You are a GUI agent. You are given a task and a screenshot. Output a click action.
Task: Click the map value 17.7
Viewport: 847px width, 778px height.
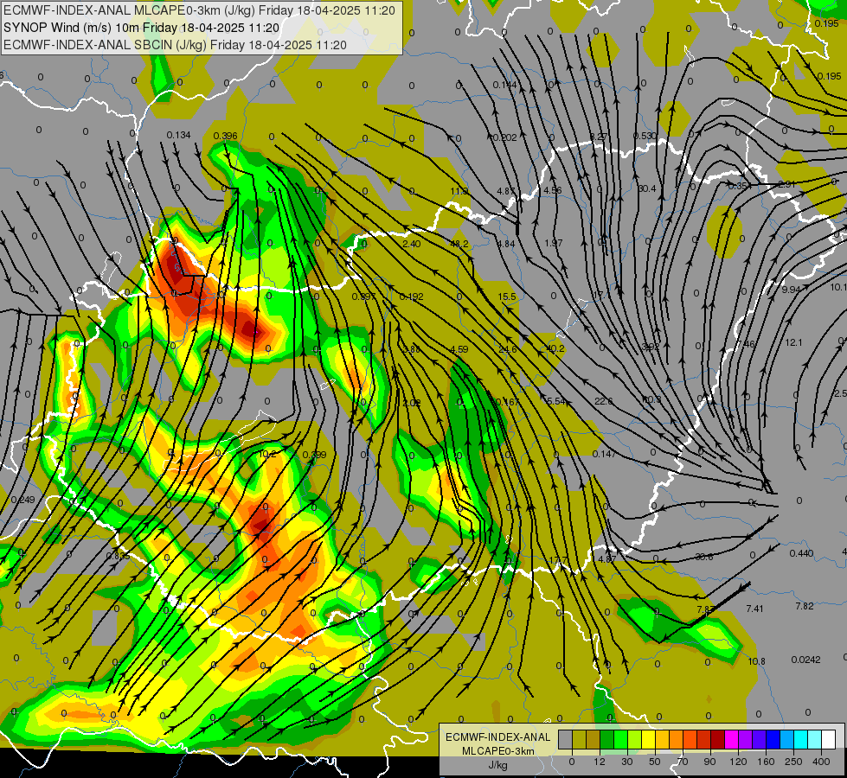[x=558, y=560]
